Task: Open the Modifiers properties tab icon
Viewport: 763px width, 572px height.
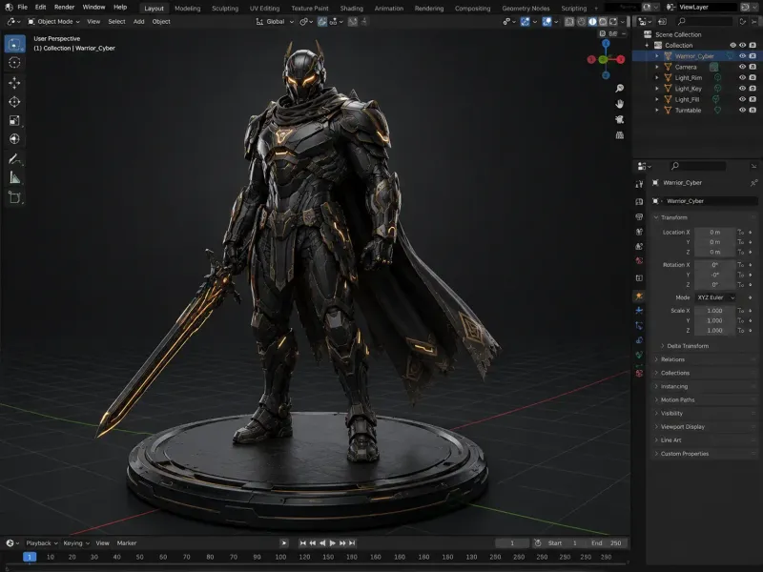Action: point(639,311)
